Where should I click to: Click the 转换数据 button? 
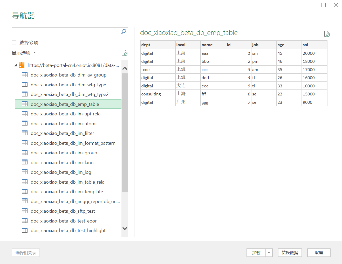point(290,253)
